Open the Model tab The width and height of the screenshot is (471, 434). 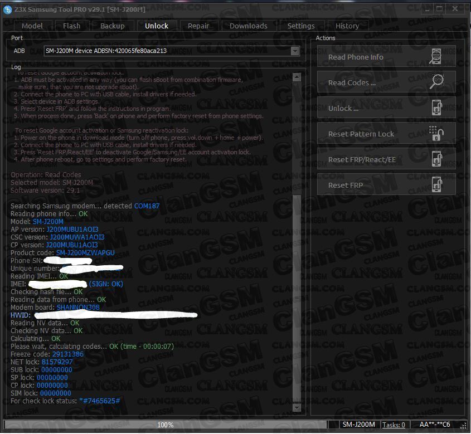32,26
